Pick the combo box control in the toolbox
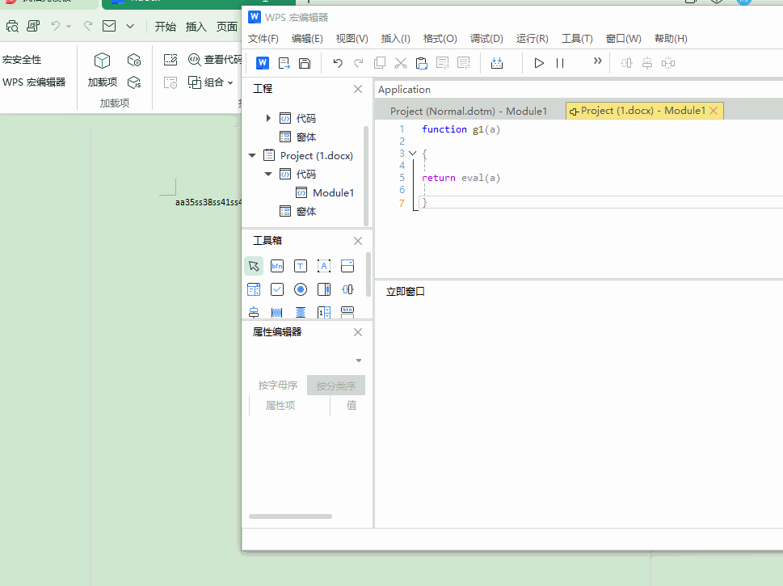783x586 pixels. (347, 266)
